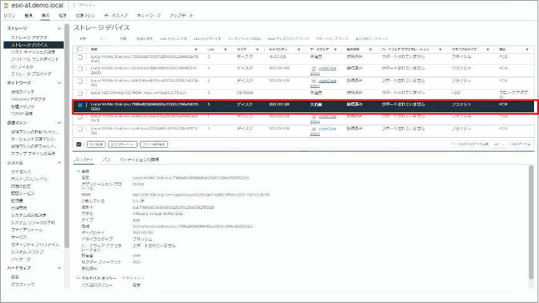Viewport: 539px width, 303px height.
Task: Toggle the selected-count checkbox in table footer
Action: [78, 145]
